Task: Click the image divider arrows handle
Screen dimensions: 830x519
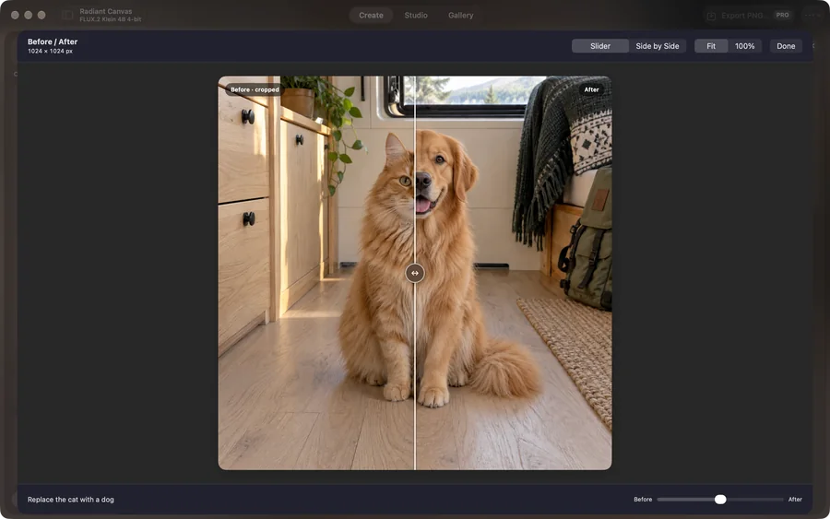Action: 414,273
